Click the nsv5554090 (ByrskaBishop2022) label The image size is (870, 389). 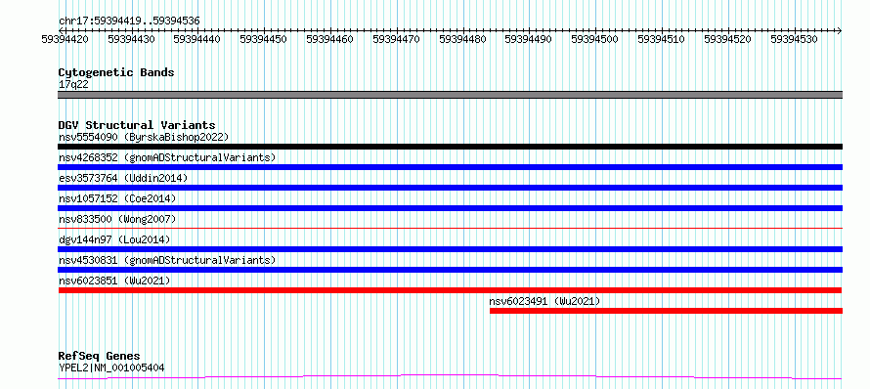144,137
